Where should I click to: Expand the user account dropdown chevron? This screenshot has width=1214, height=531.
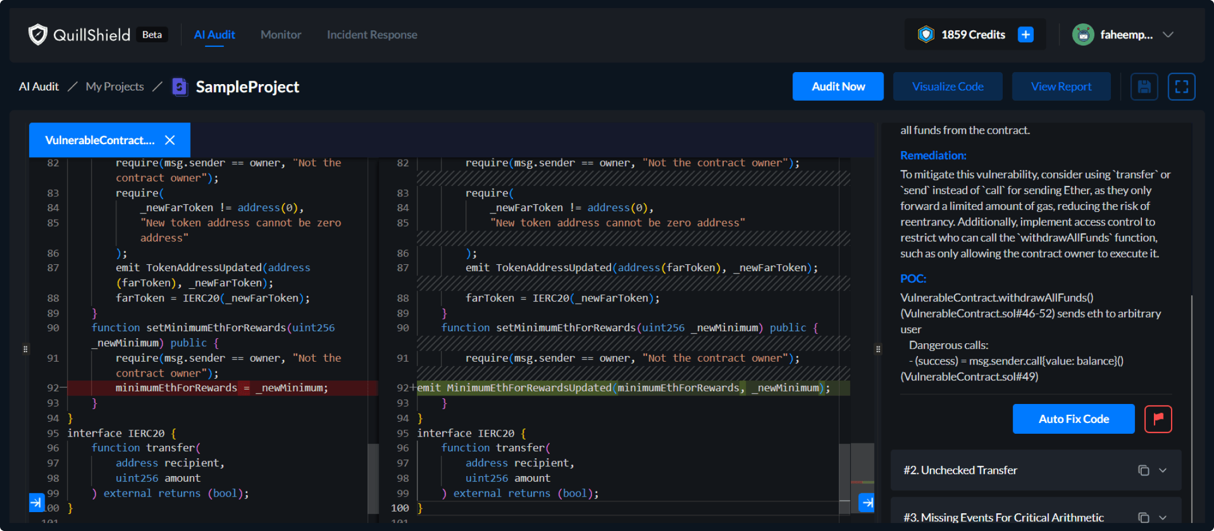[1168, 35]
